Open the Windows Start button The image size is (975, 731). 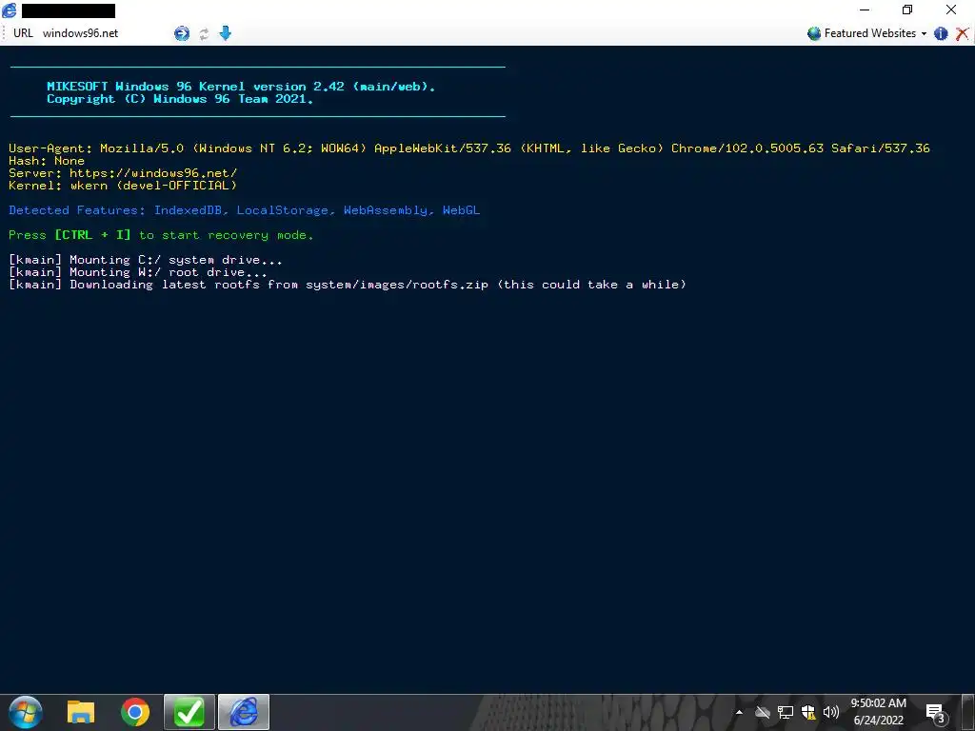tap(26, 712)
